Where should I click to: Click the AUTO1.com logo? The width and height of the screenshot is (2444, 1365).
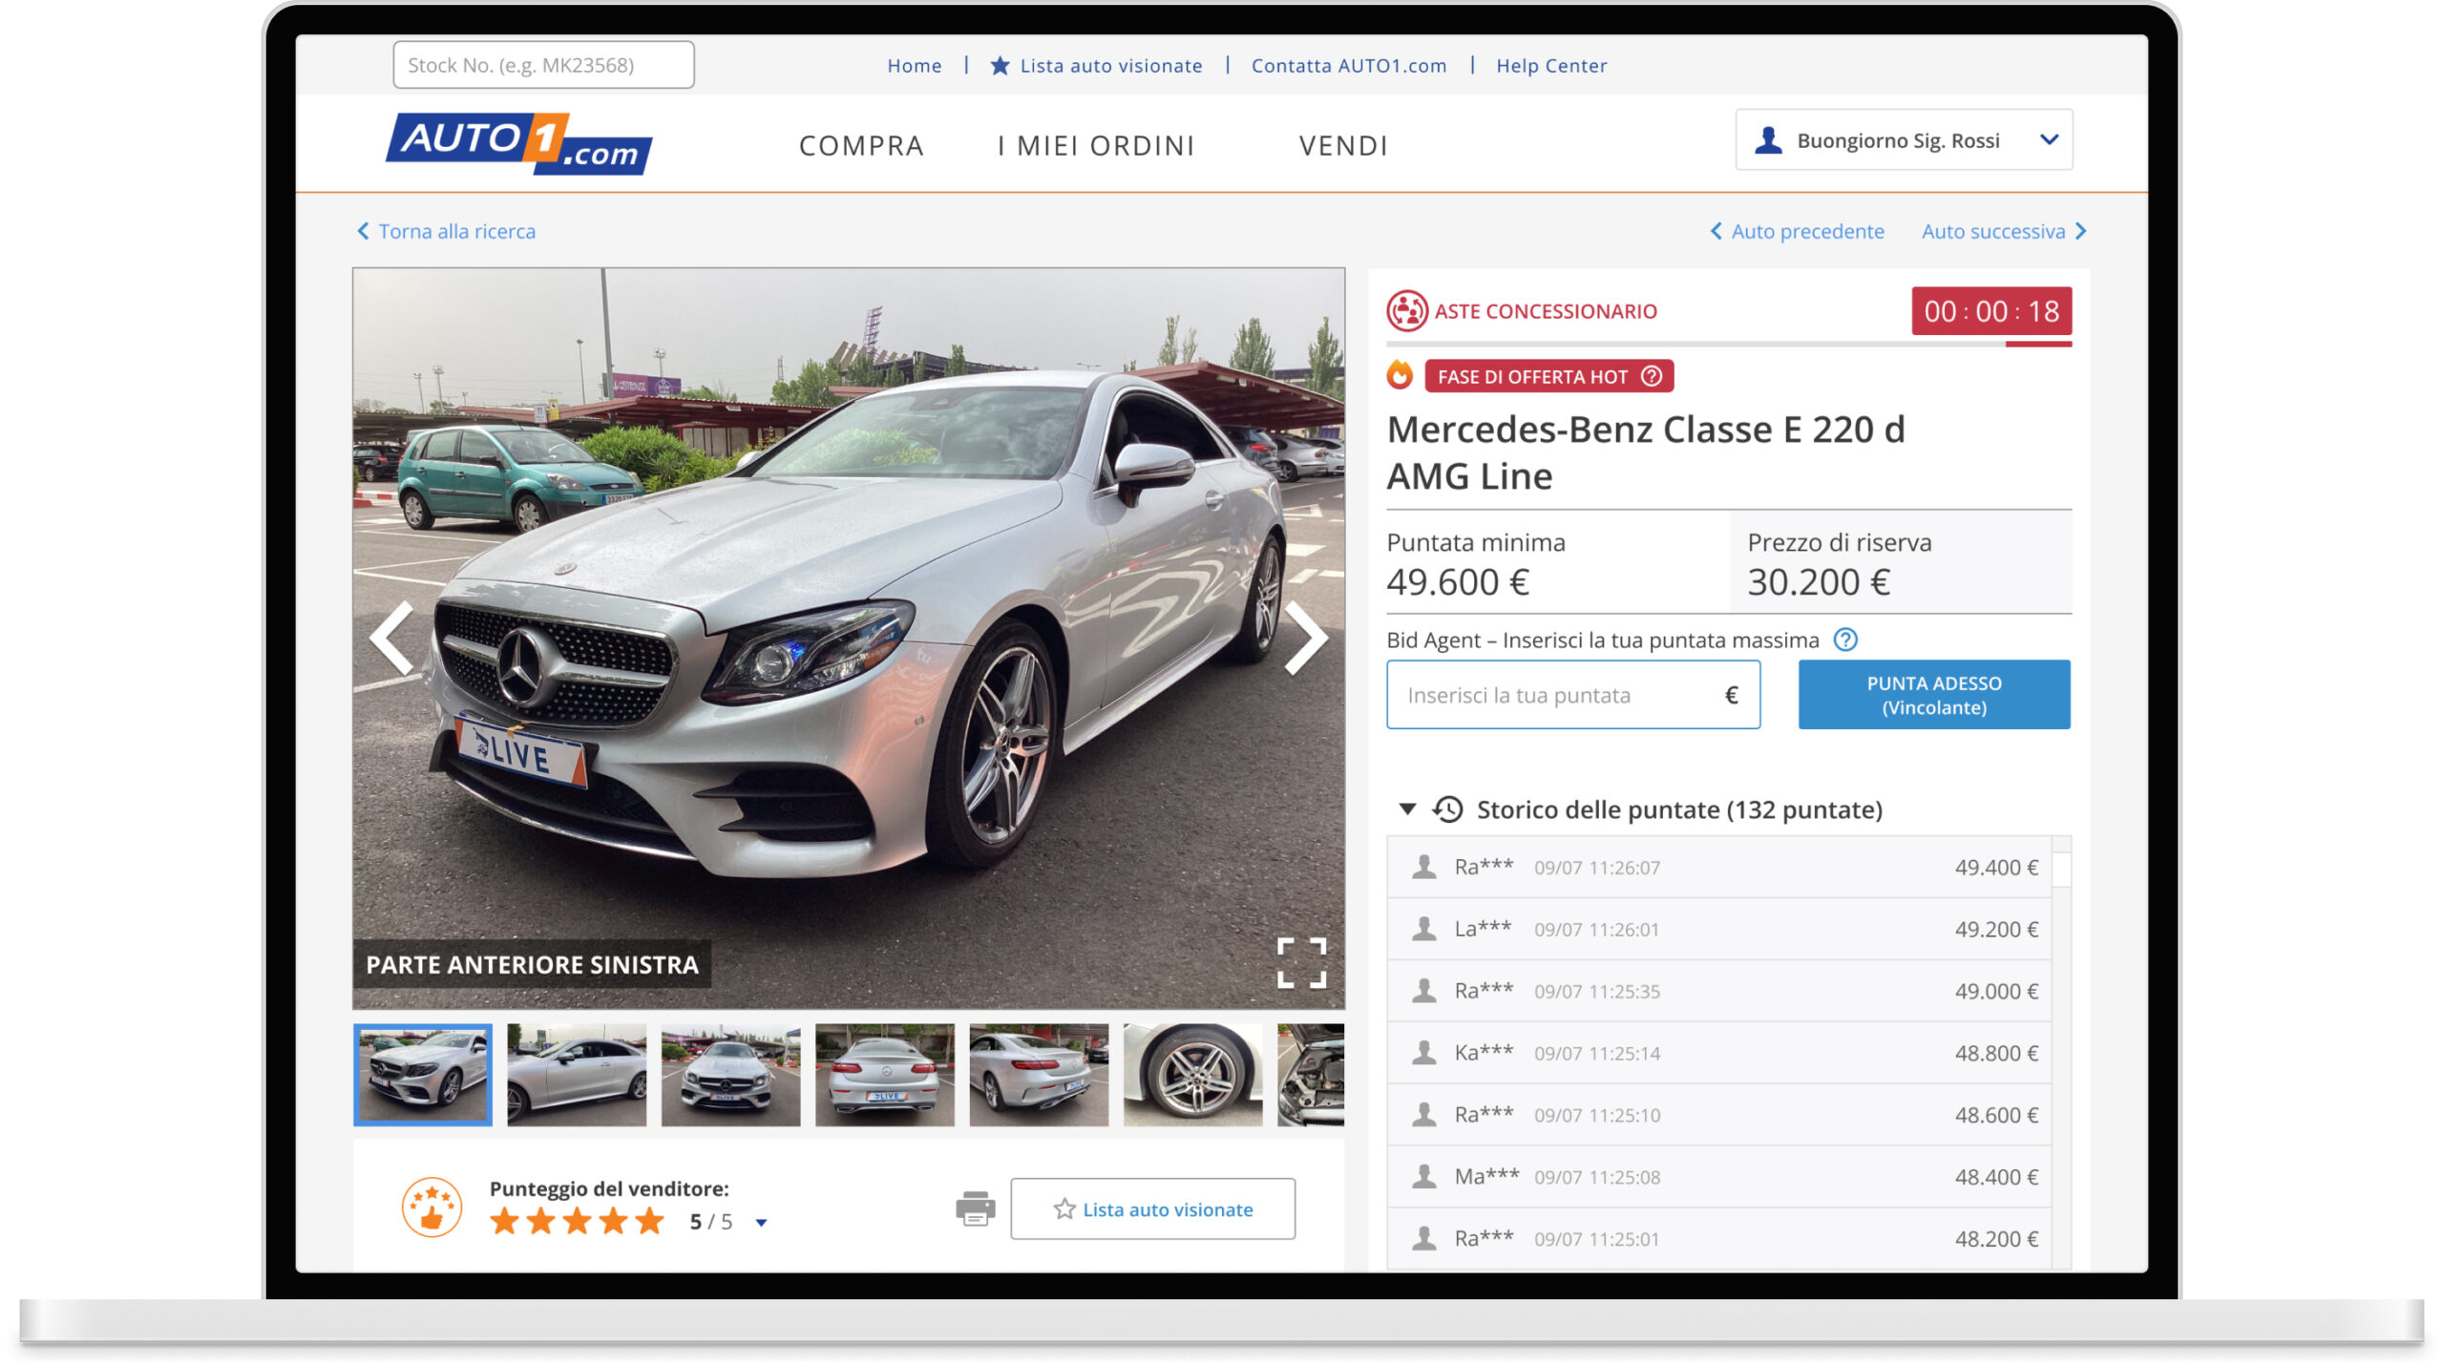tap(518, 144)
